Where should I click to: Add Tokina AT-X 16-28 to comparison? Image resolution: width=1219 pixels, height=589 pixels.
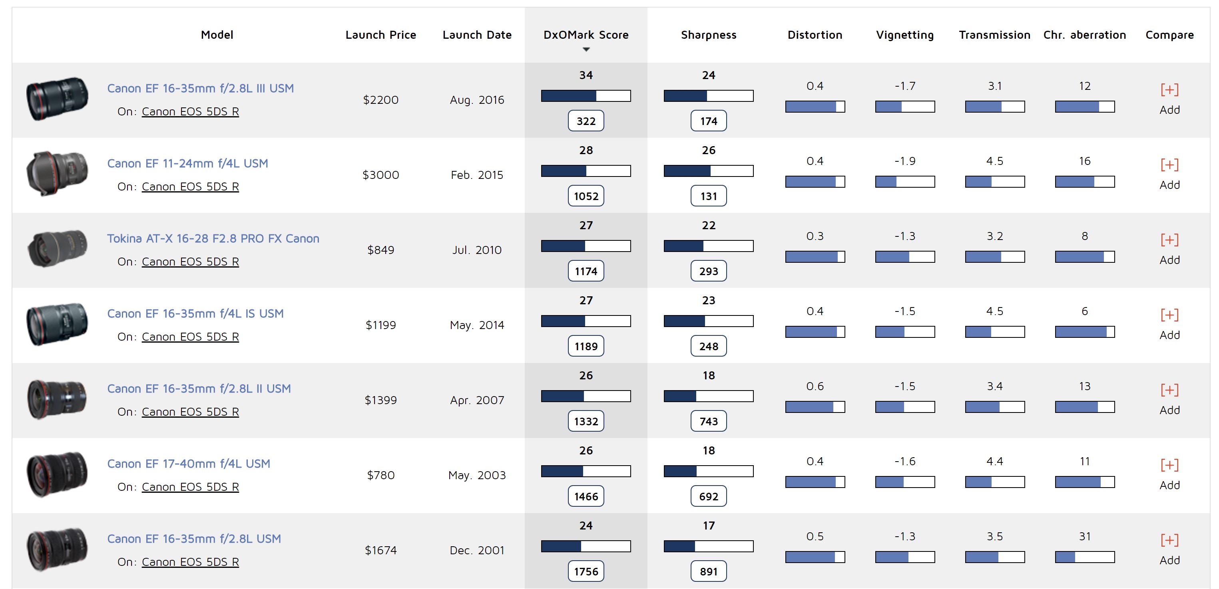1169,240
